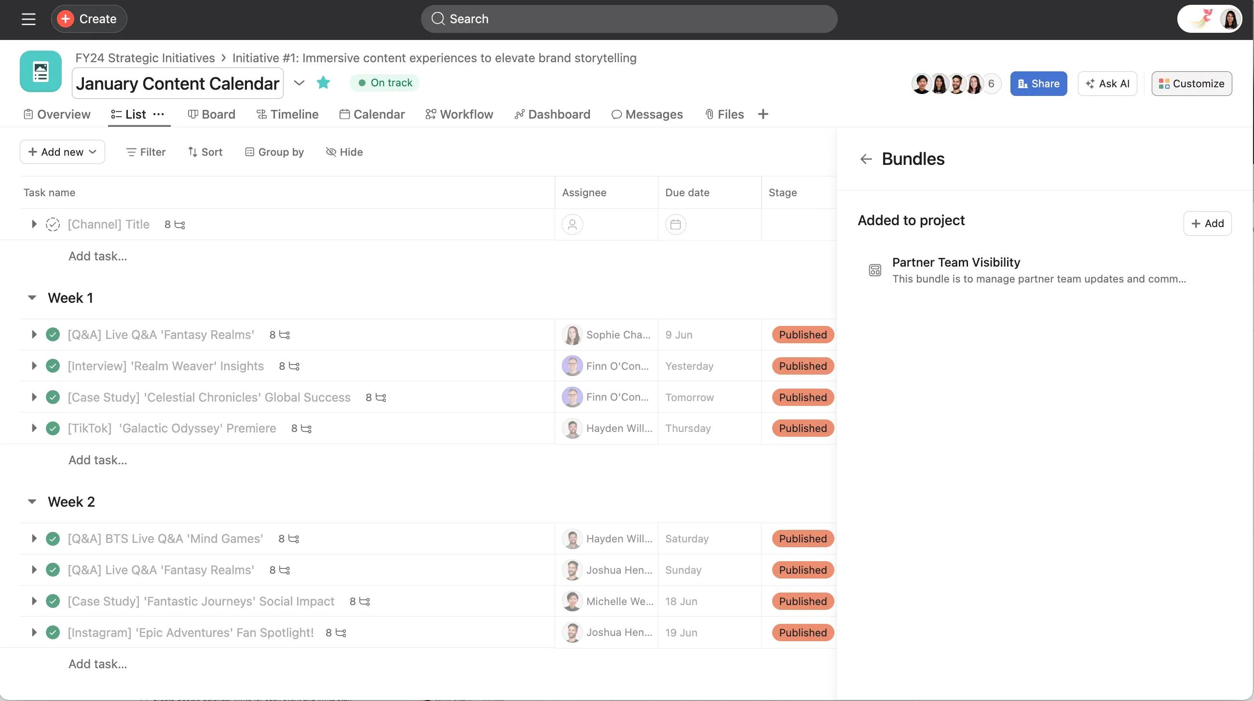Image resolution: width=1254 pixels, height=701 pixels.
Task: Mark '[Q&A] Live Q&A Fantasy Realms' incomplete
Action: pyautogui.click(x=53, y=334)
